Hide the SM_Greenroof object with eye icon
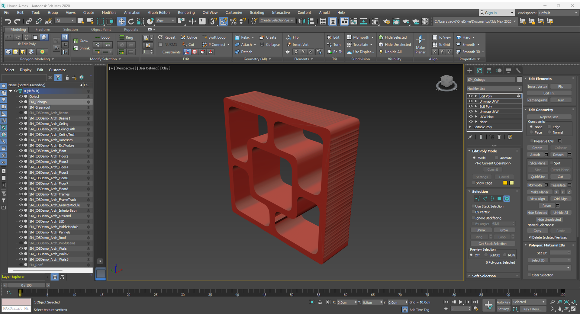This screenshot has height=314, width=580. [21, 107]
